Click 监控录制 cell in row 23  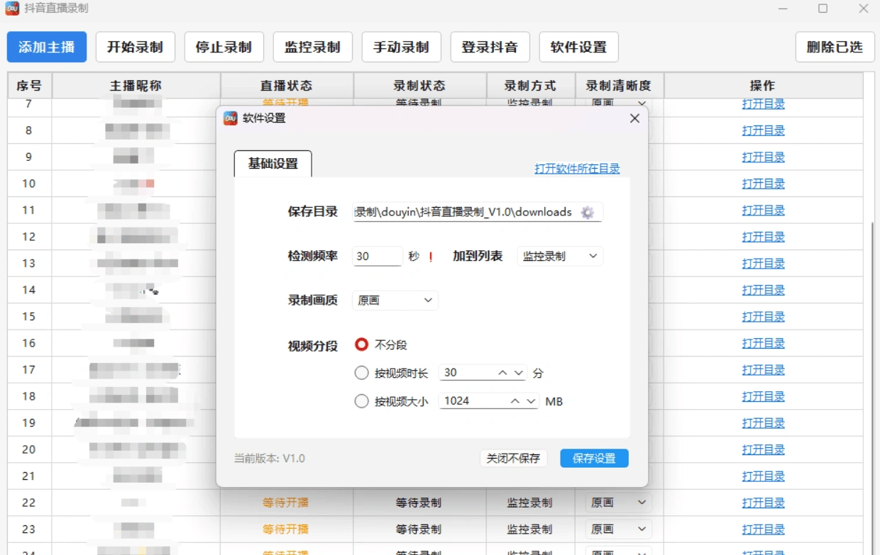[529, 529]
